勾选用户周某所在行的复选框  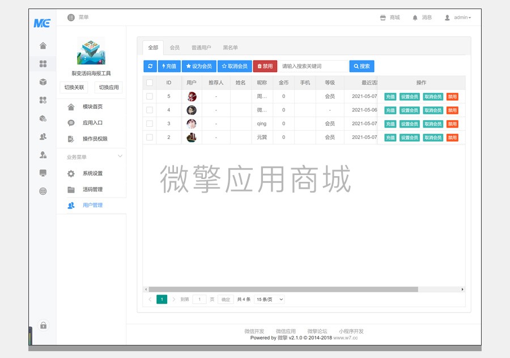pos(150,96)
